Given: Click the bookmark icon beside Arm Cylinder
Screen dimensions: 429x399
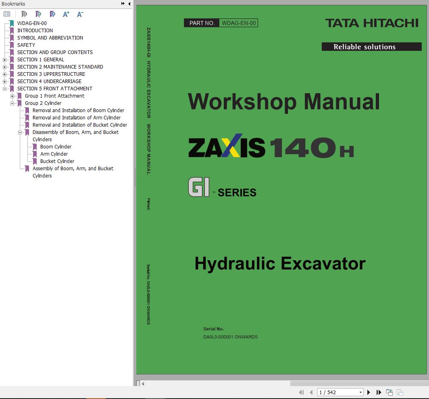Looking at the screenshot, I should pyautogui.click(x=35, y=154).
